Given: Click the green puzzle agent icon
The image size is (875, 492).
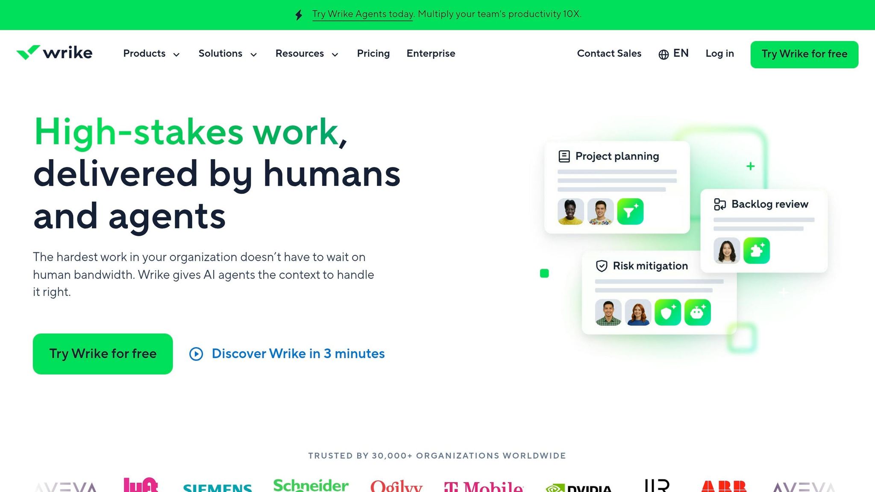Looking at the screenshot, I should point(757,251).
